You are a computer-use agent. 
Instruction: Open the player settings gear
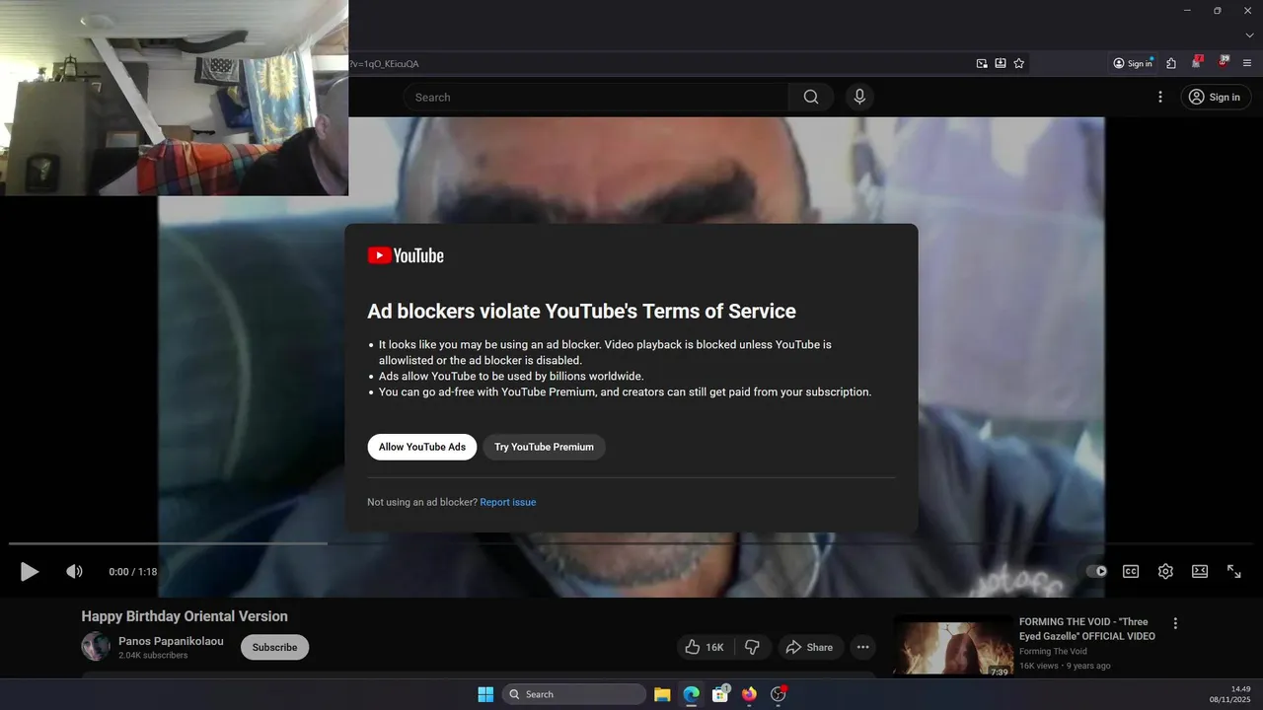pyautogui.click(x=1165, y=571)
